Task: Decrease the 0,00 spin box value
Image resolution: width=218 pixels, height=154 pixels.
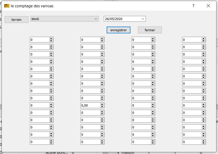Action: [x=102, y=107]
